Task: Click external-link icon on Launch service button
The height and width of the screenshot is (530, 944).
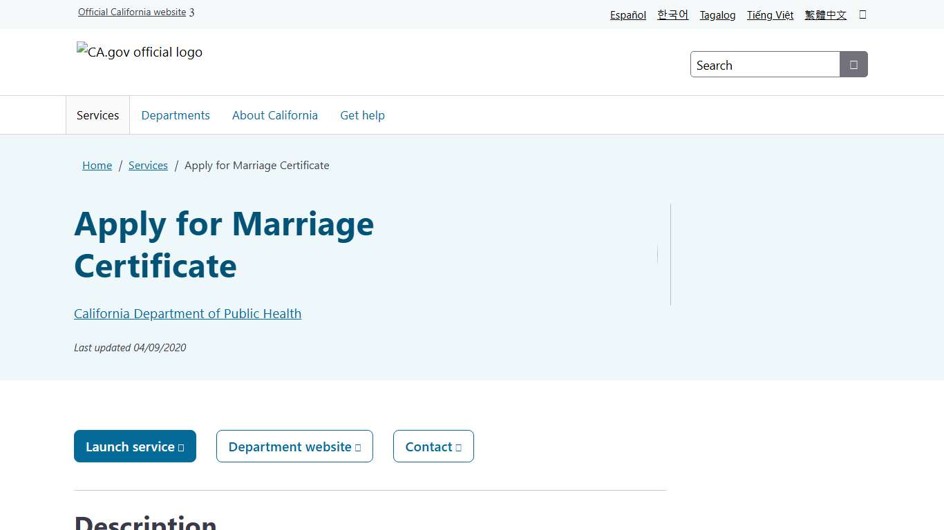Action: tap(182, 446)
